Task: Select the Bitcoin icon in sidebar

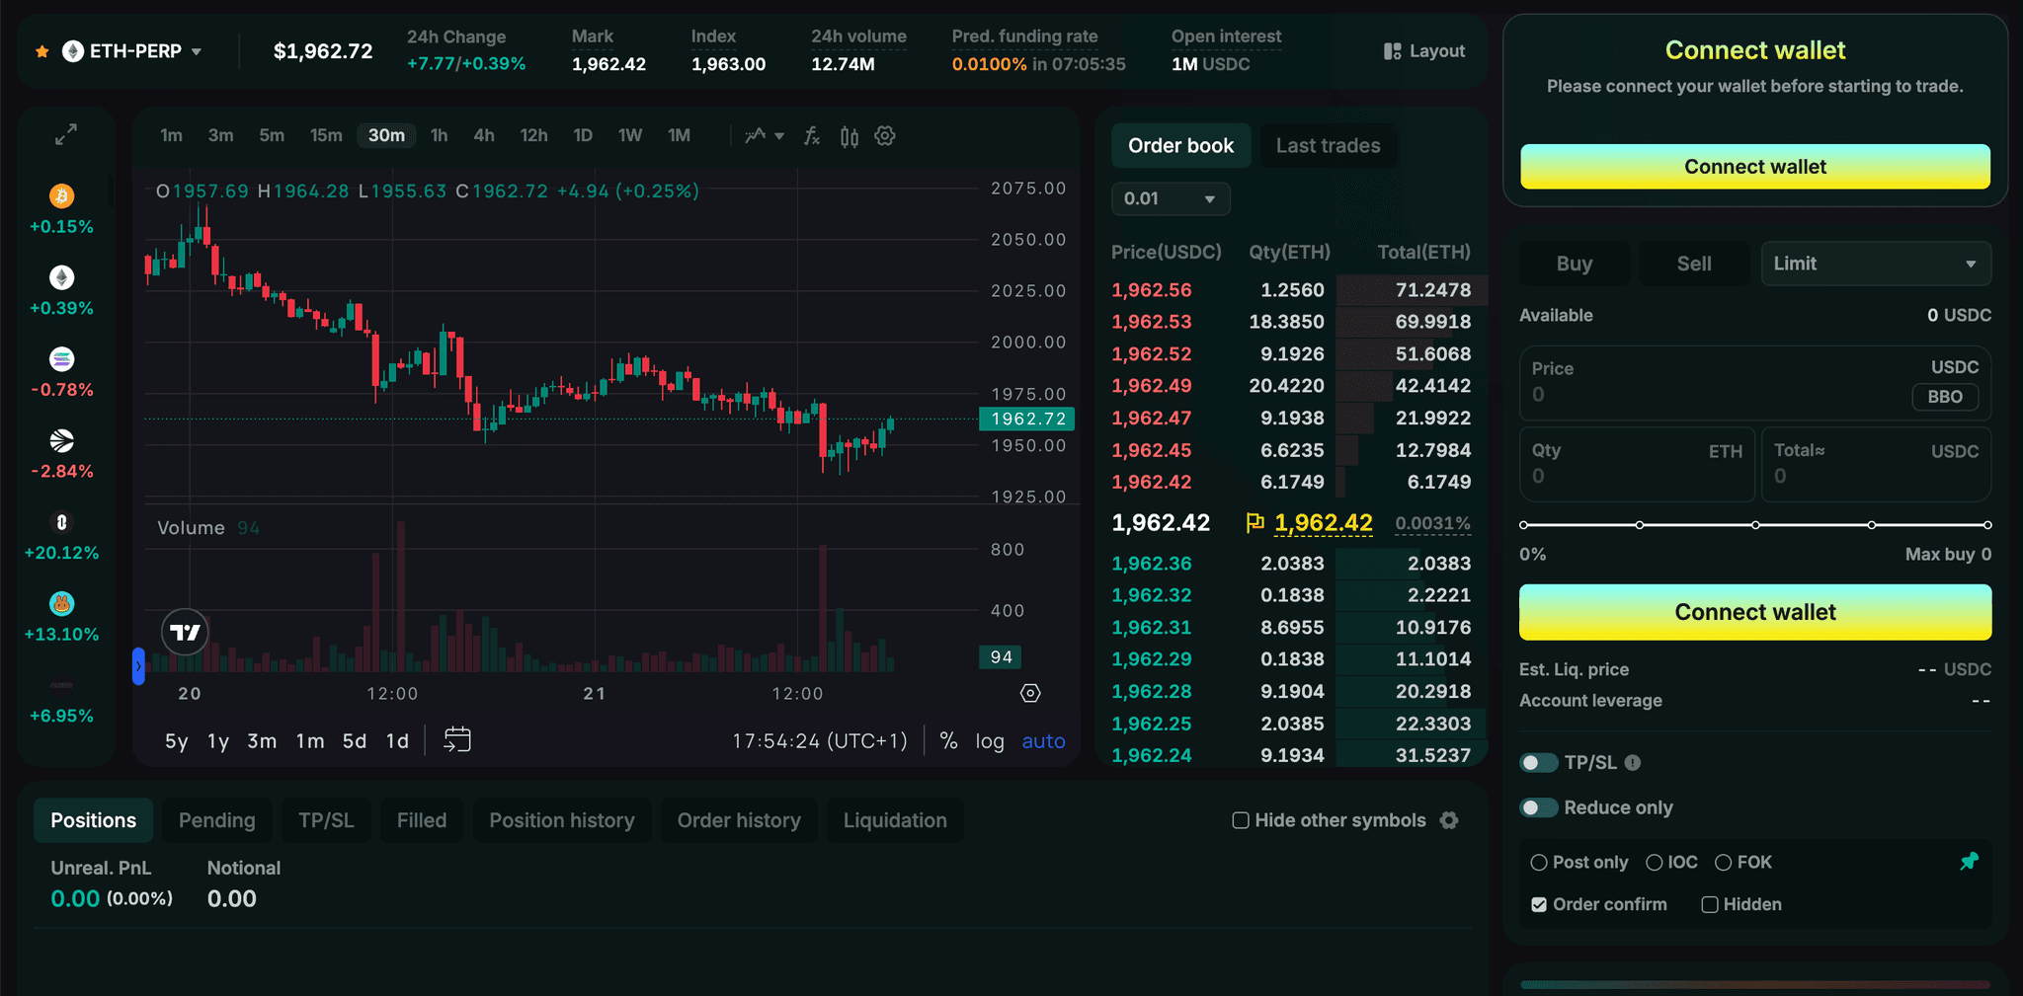Action: (62, 196)
